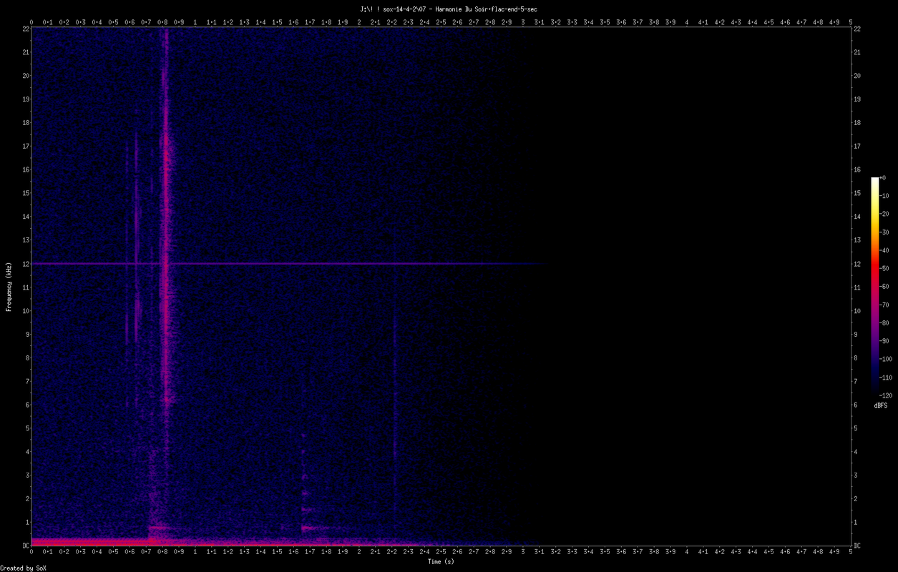Viewport: 898px width, 572px height.
Task: Click the 'Time (s)' axis label
Action: click(441, 562)
